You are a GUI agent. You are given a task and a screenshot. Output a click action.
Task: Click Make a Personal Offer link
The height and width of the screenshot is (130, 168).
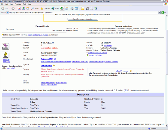[49, 85]
